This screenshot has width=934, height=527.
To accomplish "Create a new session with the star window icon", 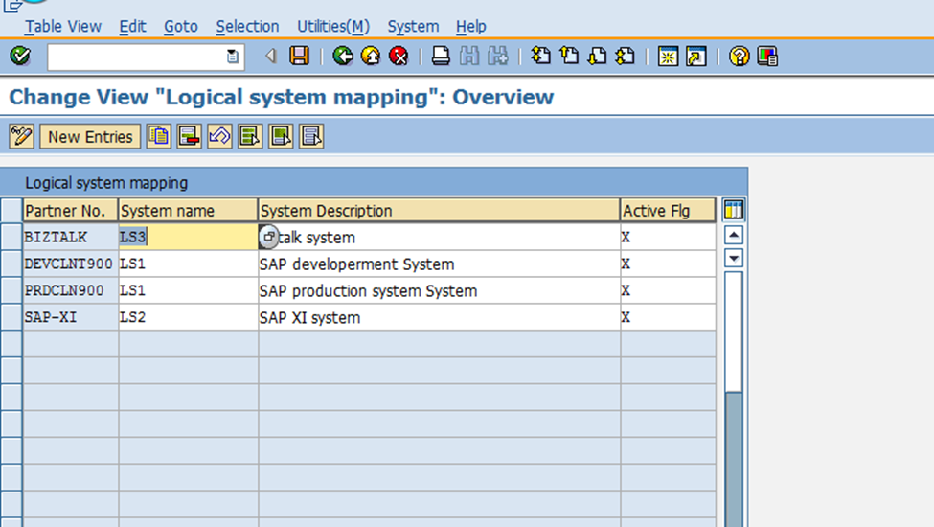I will point(668,57).
